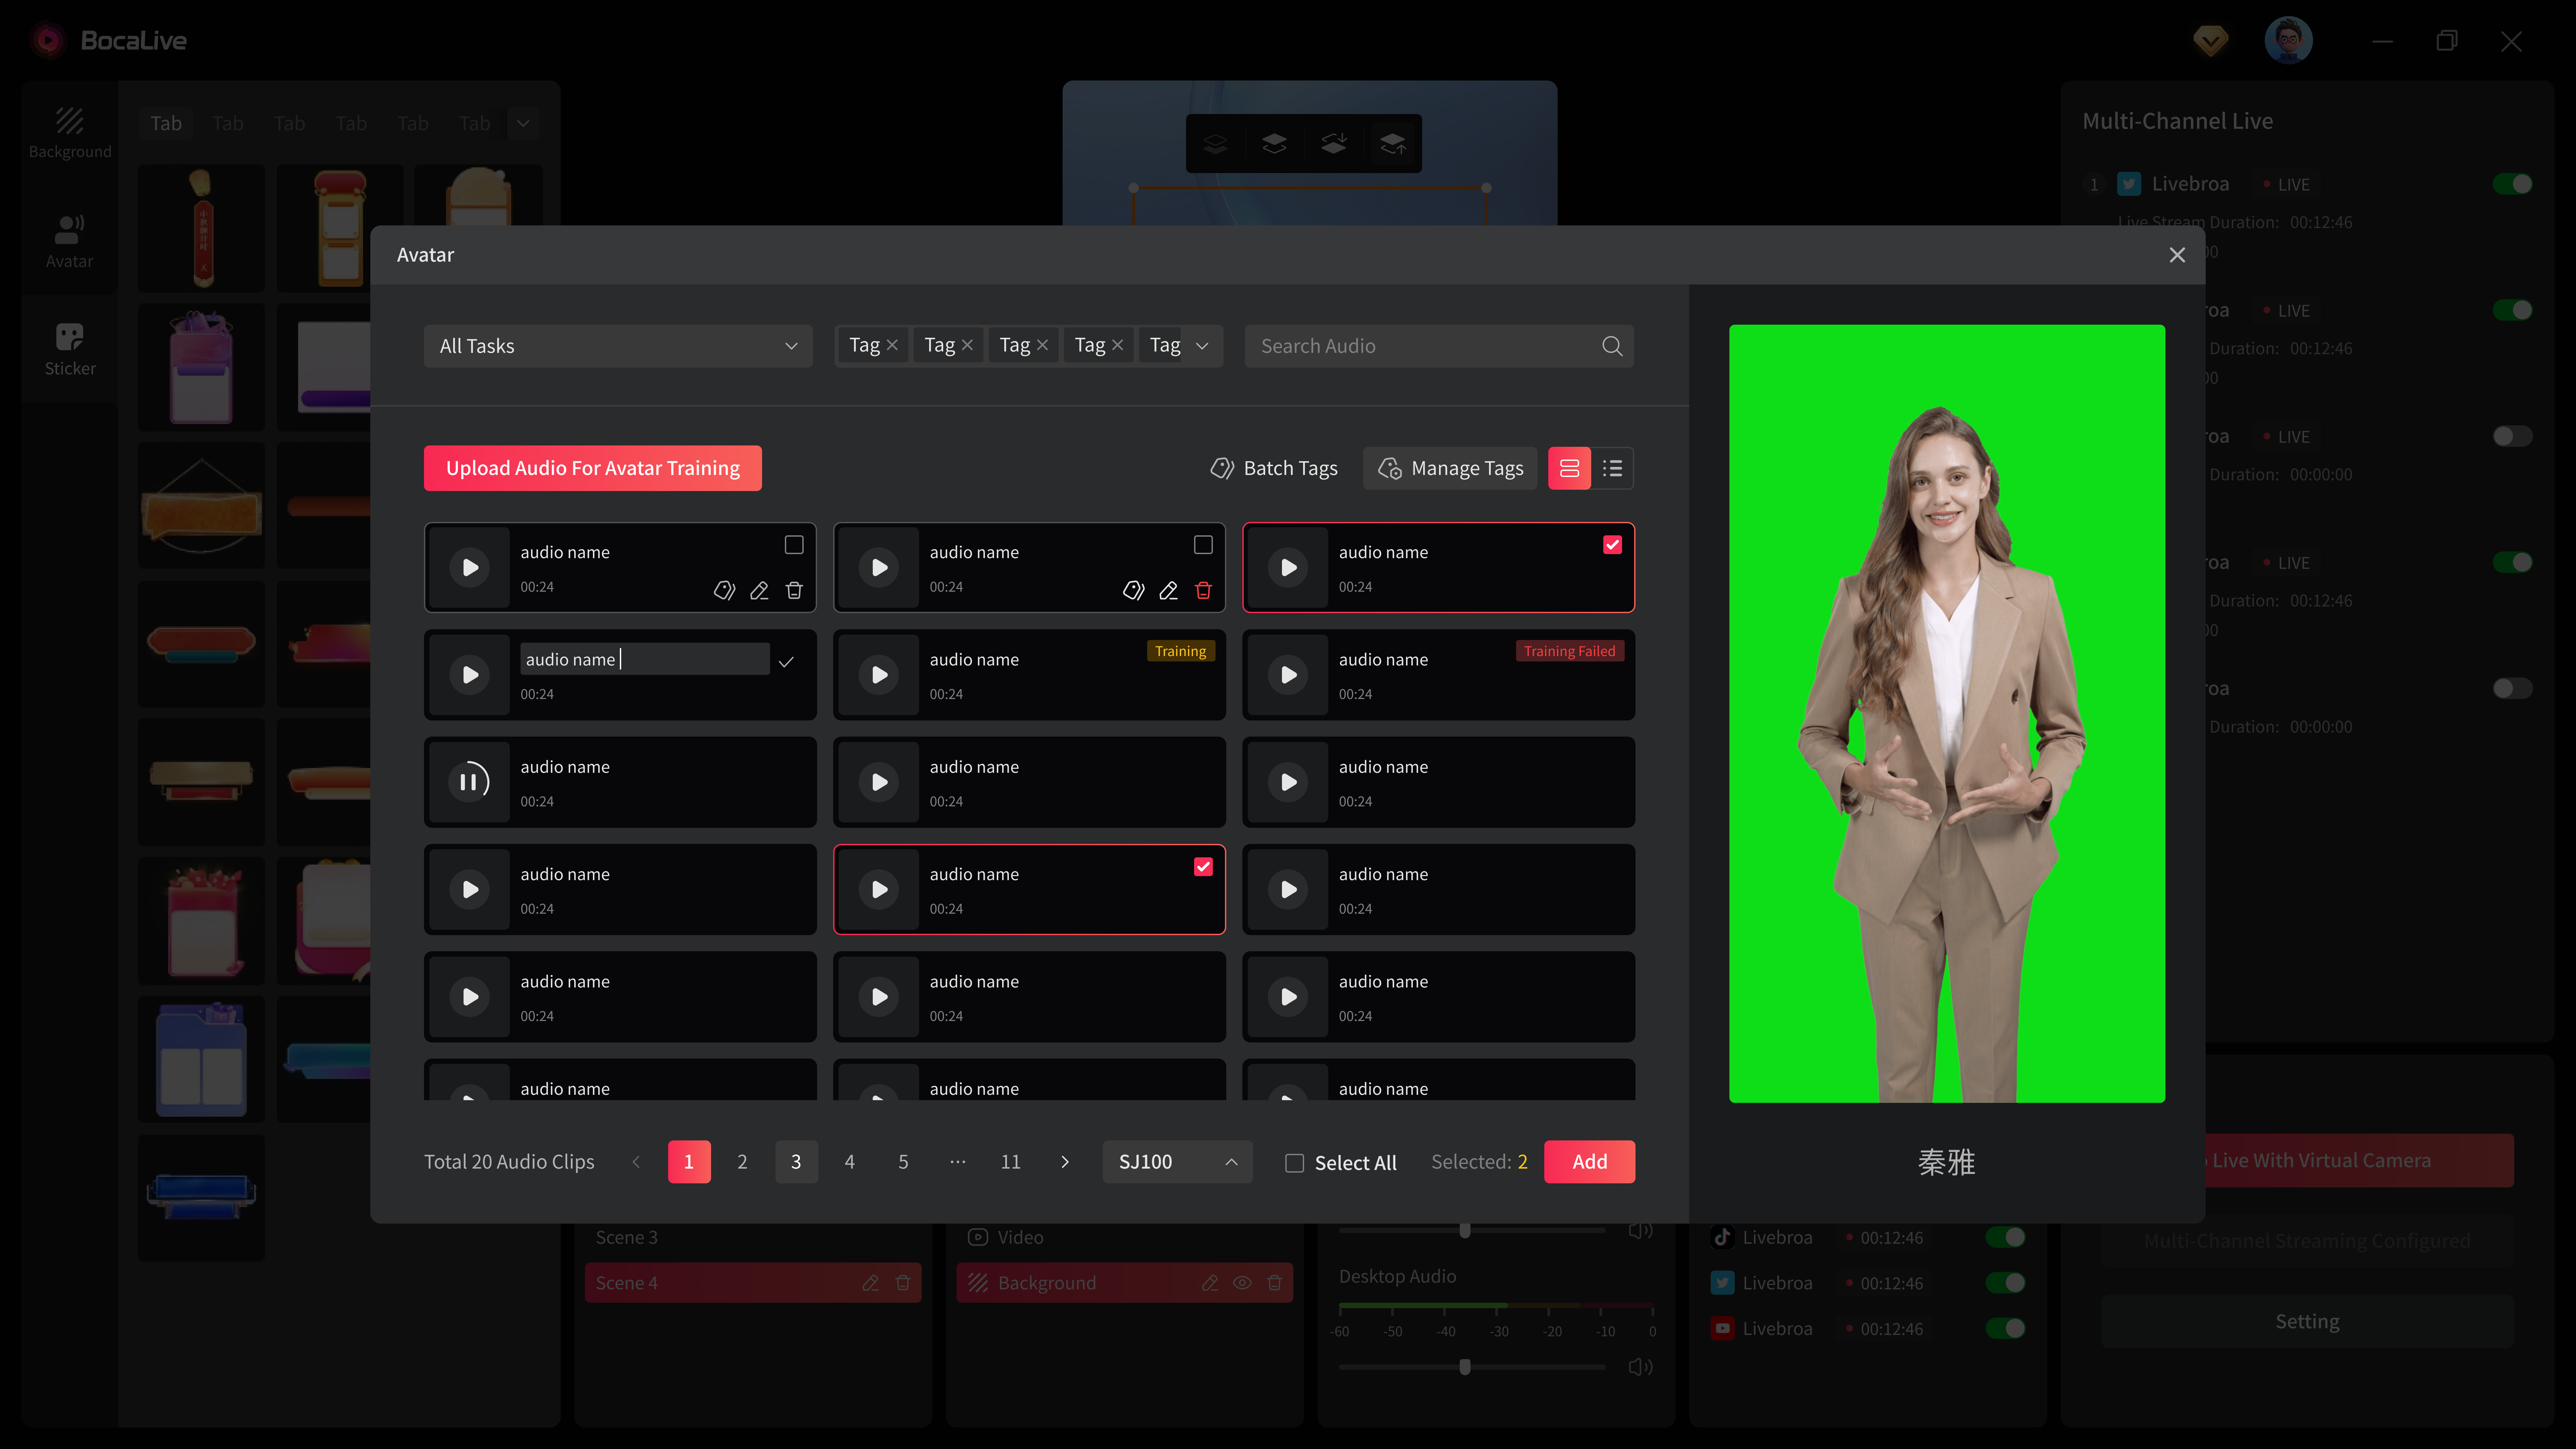Select the card grid view icon

1569,468
